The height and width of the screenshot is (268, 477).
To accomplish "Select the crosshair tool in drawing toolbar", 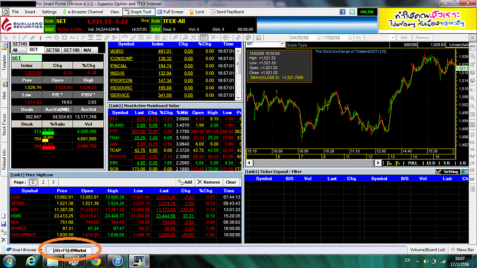I will coord(14,38).
